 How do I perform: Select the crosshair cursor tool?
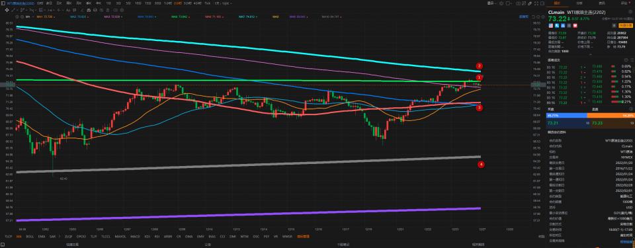(x=7, y=10)
